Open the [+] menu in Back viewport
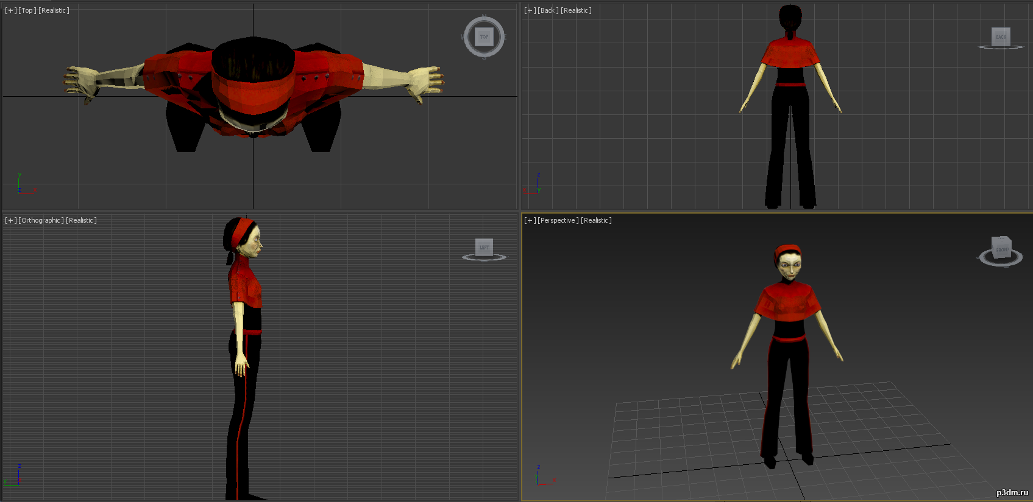 pyautogui.click(x=530, y=10)
